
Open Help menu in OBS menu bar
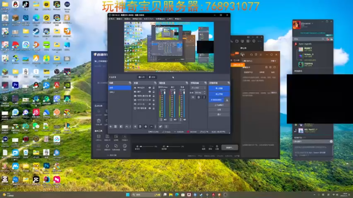point(178,19)
